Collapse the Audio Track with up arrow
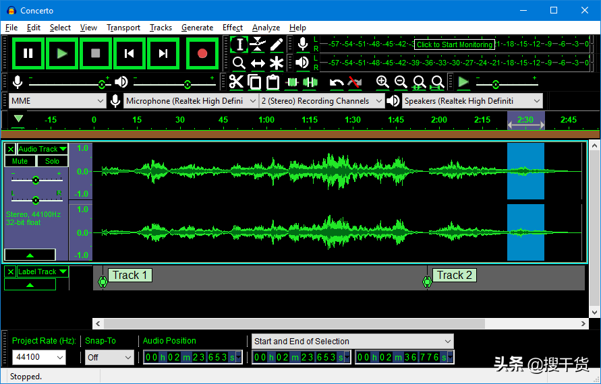This screenshot has width=601, height=384. pyautogui.click(x=30, y=255)
